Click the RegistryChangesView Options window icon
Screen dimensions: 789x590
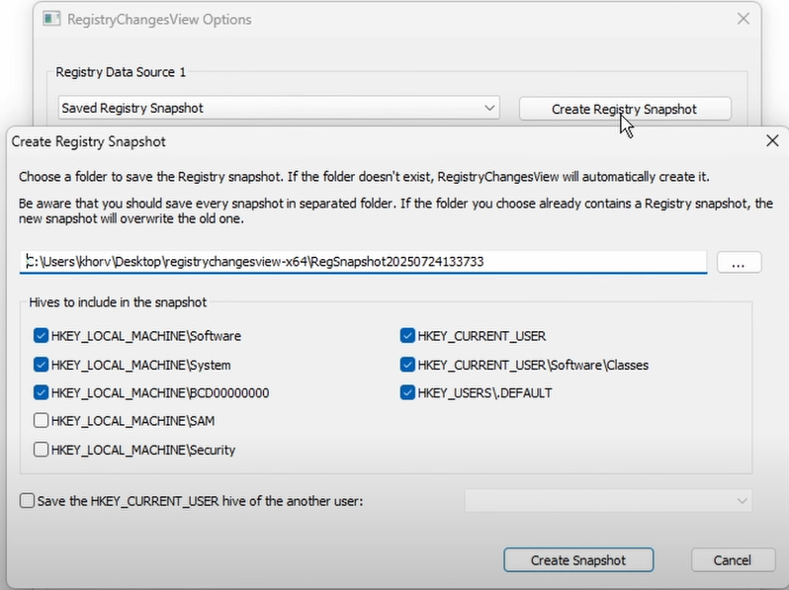pyautogui.click(x=51, y=19)
